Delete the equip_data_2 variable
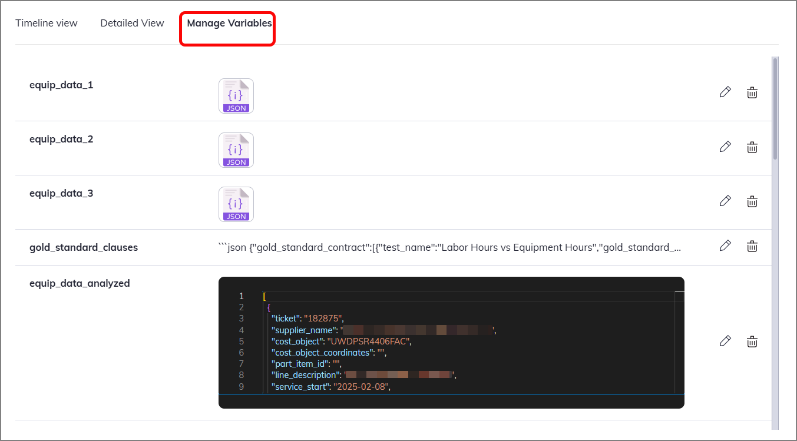The image size is (797, 441). point(752,147)
